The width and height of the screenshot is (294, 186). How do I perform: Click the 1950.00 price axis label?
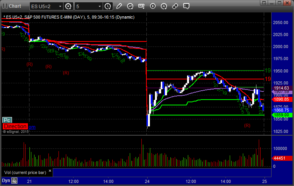(x=280, y=71)
